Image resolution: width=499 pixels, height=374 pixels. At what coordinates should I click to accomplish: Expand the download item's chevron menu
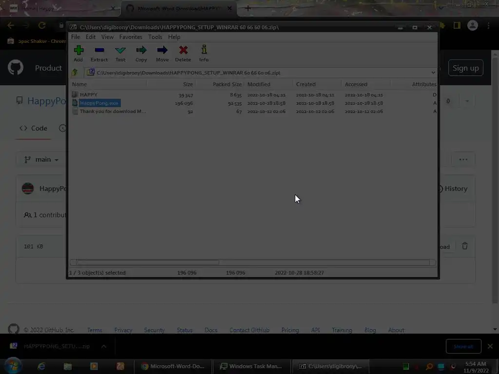104,346
